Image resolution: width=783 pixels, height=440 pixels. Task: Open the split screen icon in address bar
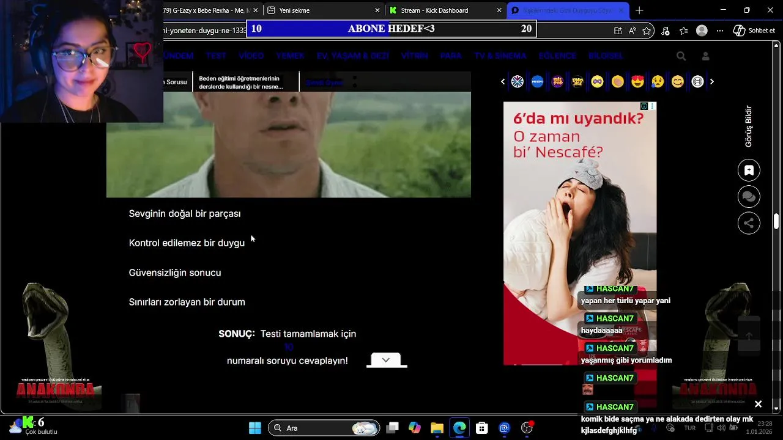click(618, 31)
